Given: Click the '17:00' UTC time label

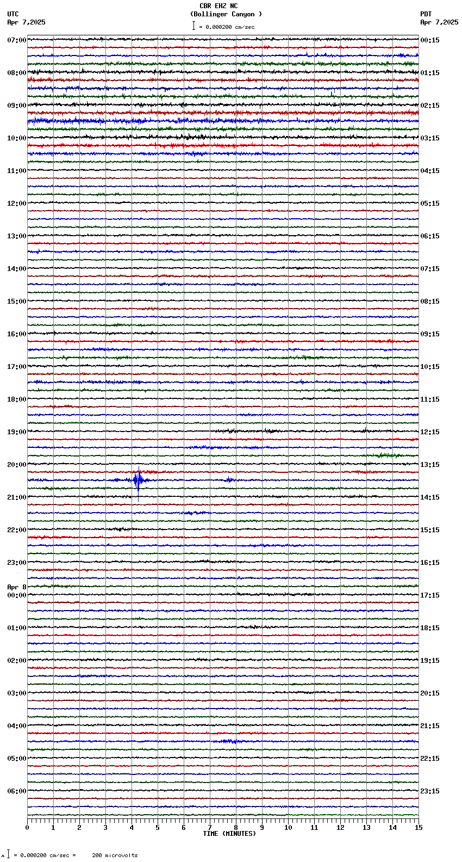Looking at the screenshot, I should click(x=17, y=367).
